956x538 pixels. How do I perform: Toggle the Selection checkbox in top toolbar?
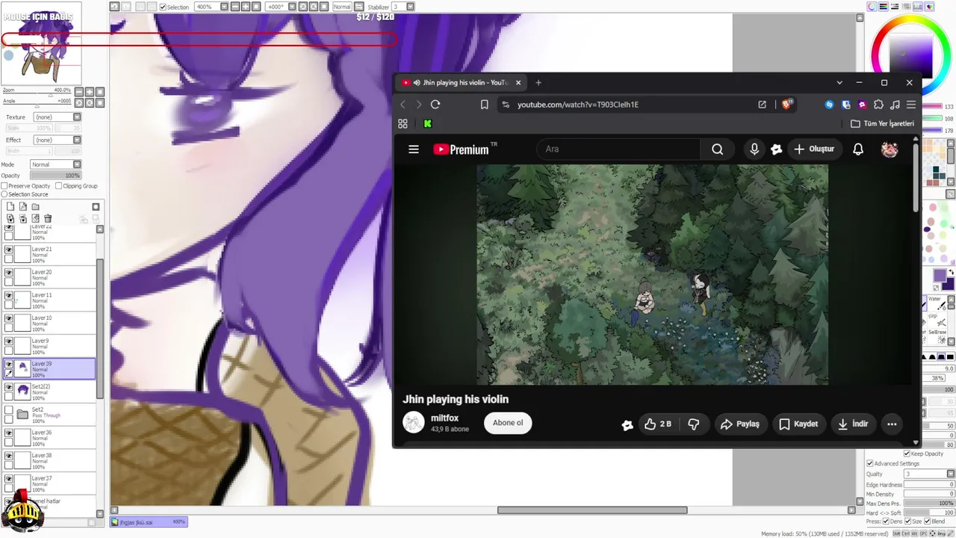[x=163, y=7]
